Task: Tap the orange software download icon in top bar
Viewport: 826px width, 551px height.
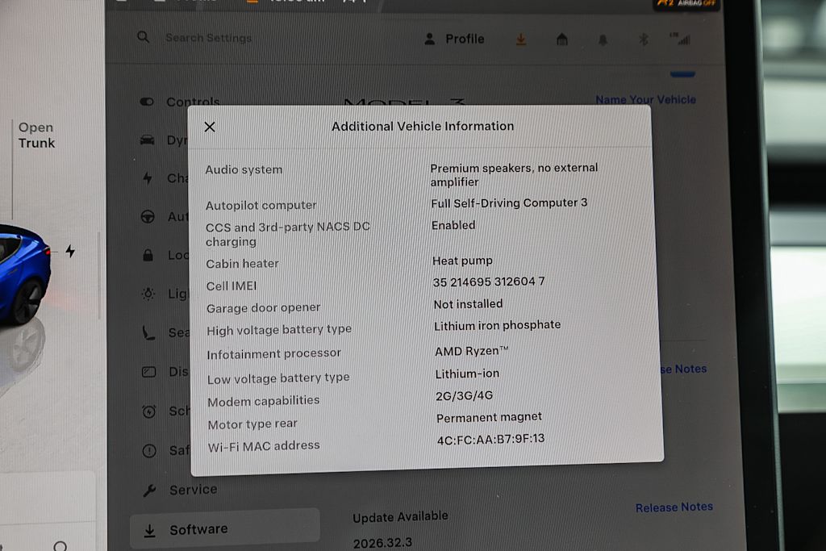Action: 520,40
